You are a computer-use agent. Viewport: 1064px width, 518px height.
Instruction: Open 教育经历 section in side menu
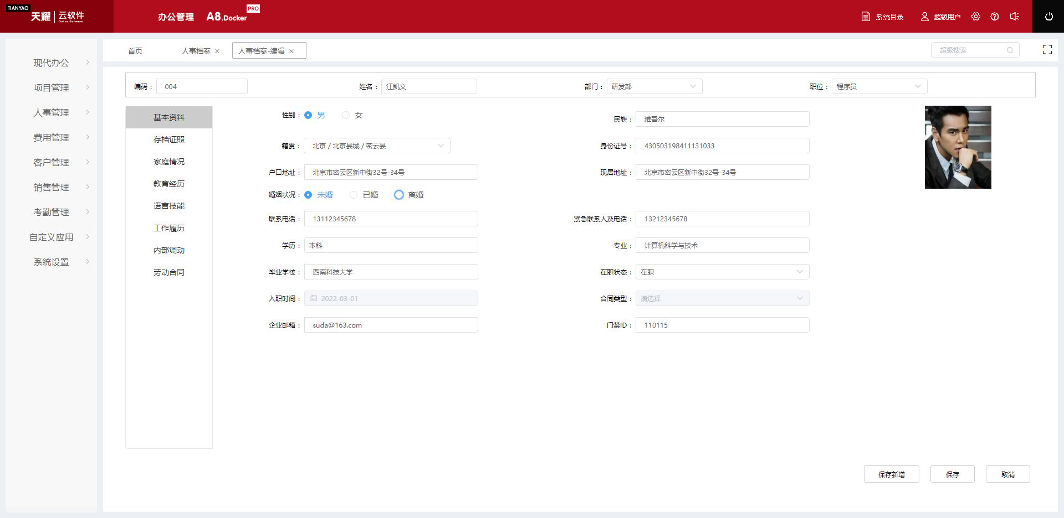pos(169,184)
